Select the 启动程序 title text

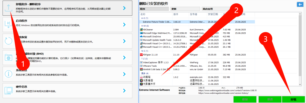click(21, 21)
